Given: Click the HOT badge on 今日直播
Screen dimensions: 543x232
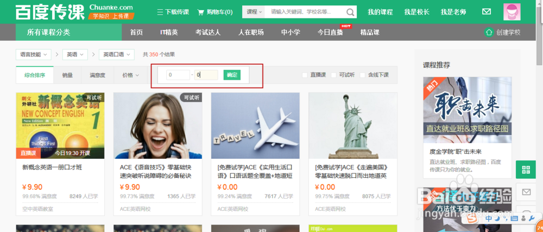Looking at the screenshot, I should coord(346,26).
